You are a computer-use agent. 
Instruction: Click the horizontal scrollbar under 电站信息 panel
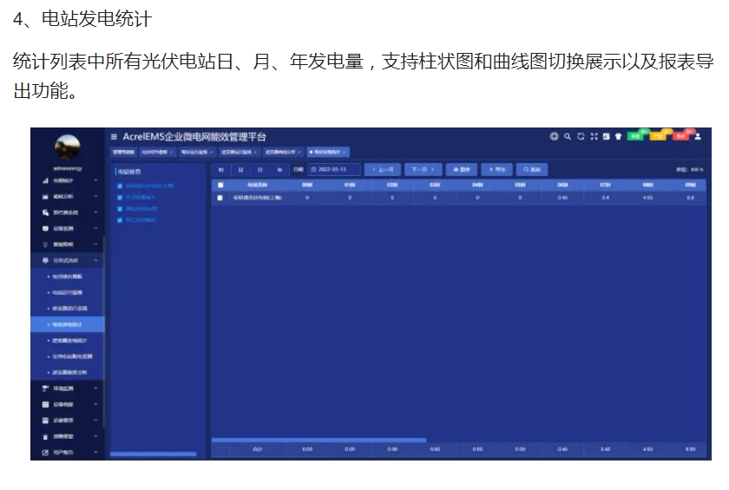(x=154, y=454)
